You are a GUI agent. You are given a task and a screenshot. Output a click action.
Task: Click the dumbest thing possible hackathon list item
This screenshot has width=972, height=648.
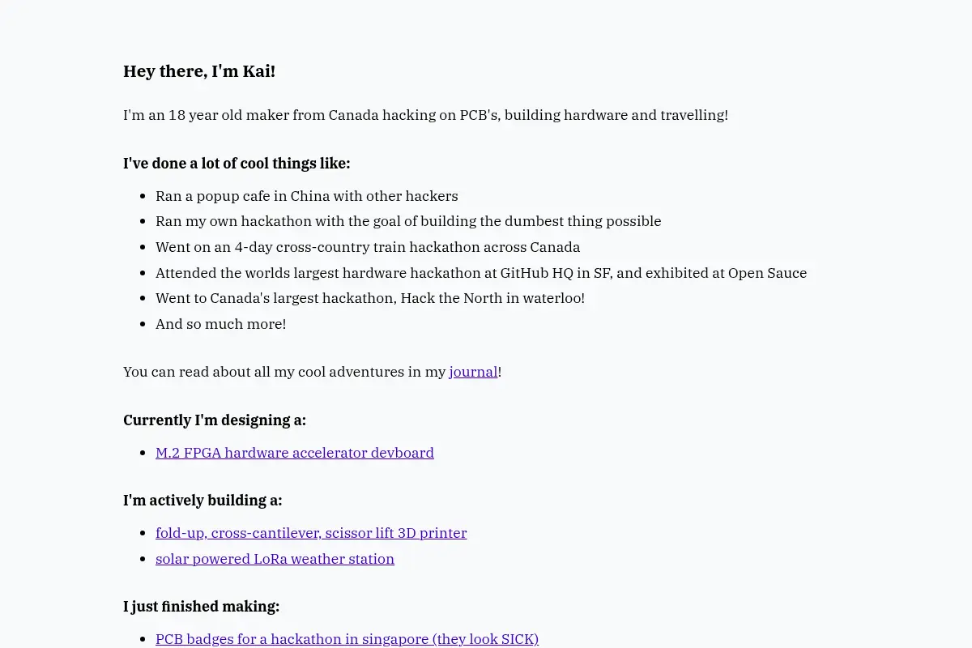[x=408, y=221]
